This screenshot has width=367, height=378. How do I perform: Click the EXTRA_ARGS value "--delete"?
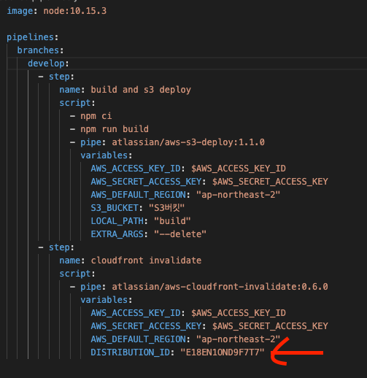[180, 234]
